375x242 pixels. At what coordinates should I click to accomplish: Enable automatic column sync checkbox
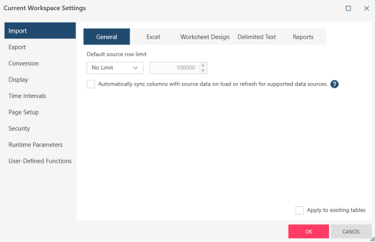click(91, 84)
